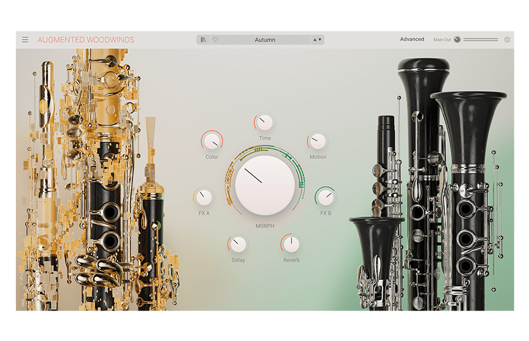The height and width of the screenshot is (341, 529).
Task: Open the hamburger main menu
Action: [x=25, y=40]
